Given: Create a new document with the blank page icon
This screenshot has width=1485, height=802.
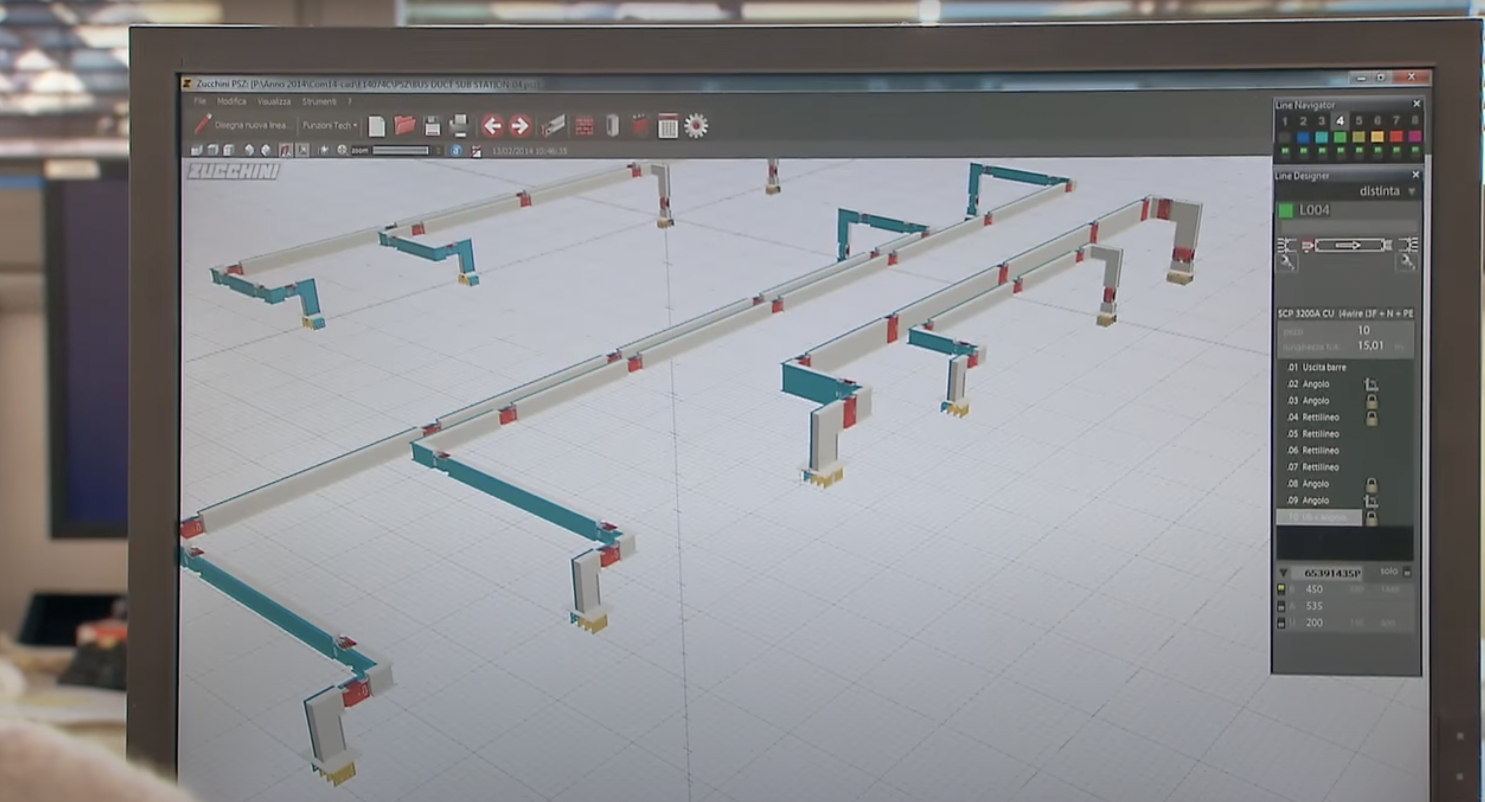Looking at the screenshot, I should tap(377, 126).
